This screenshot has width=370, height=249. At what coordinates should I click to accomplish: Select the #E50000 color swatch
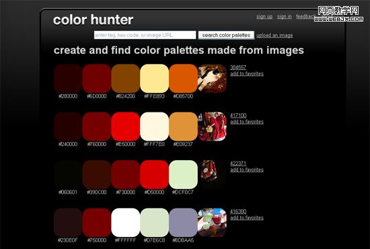tap(126, 127)
